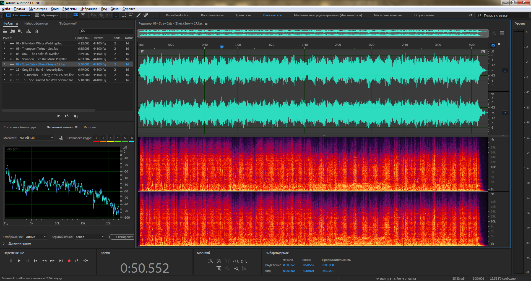Enable hold frame 4 (green)

click(118, 138)
